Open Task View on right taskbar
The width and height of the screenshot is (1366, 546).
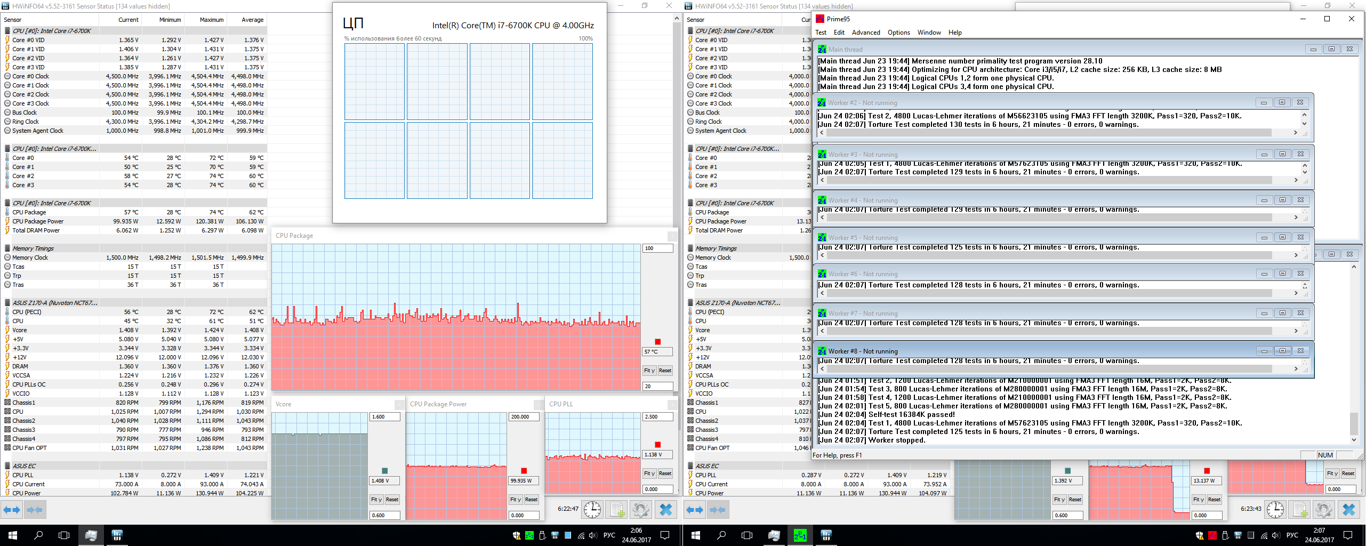[x=747, y=535]
